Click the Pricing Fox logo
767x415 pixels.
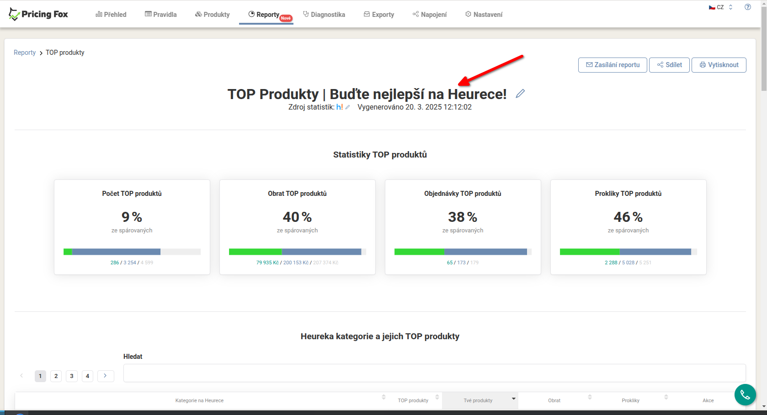tap(38, 14)
